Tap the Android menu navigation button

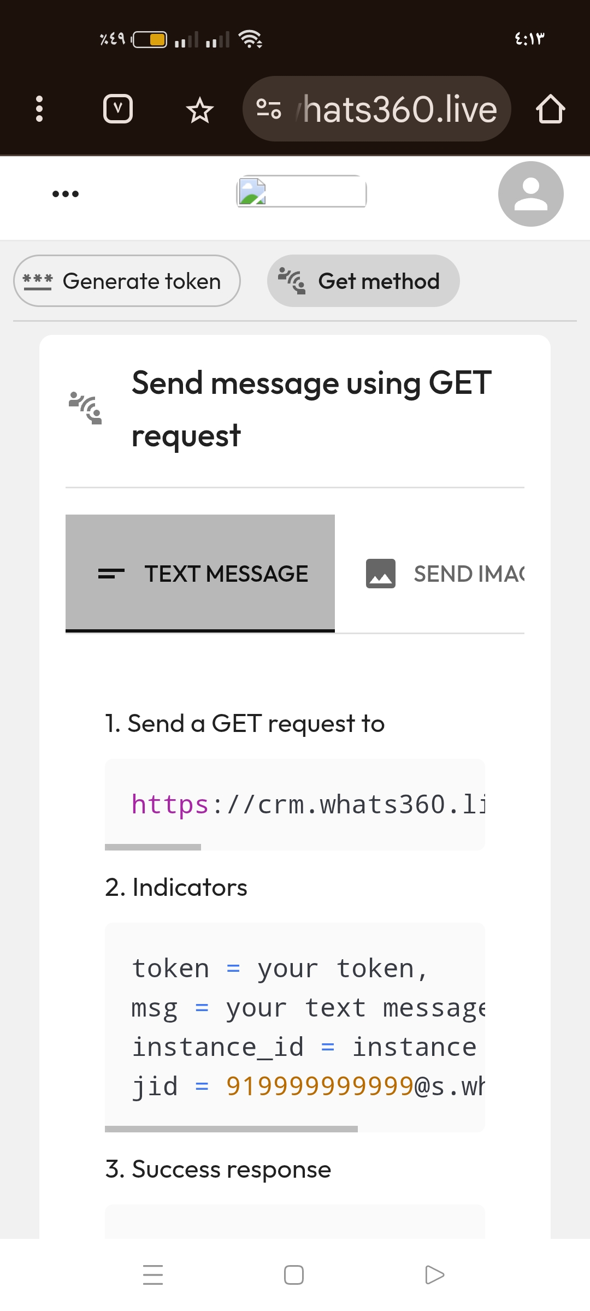click(153, 1275)
